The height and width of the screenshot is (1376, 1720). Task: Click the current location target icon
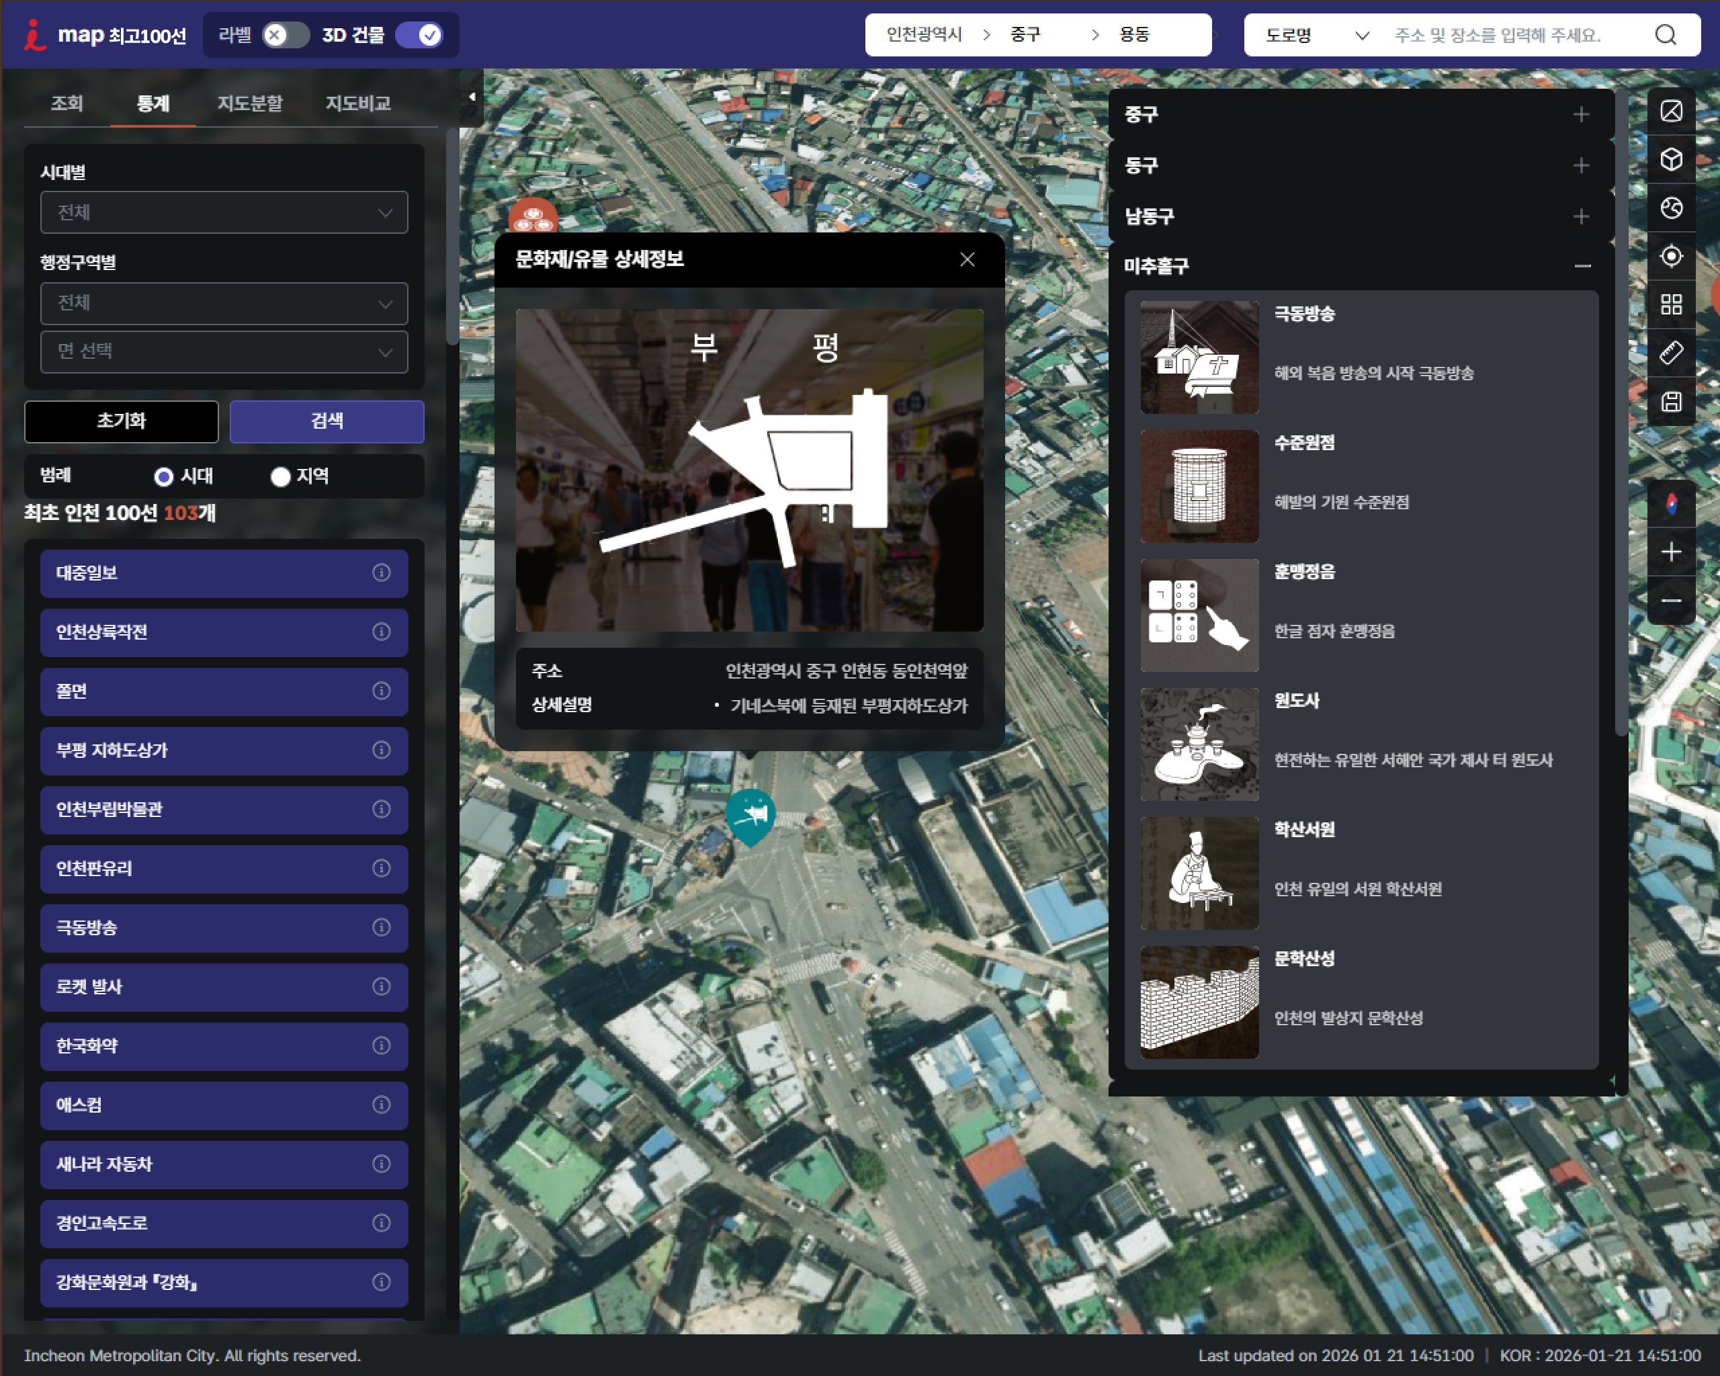point(1670,256)
